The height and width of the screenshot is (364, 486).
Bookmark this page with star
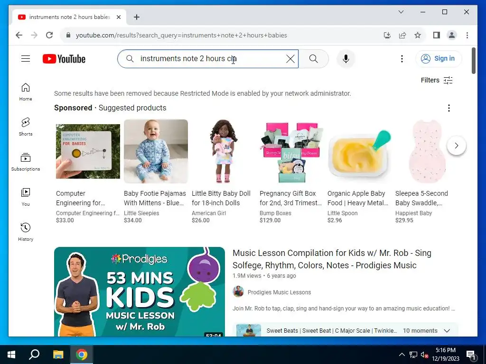click(x=418, y=35)
